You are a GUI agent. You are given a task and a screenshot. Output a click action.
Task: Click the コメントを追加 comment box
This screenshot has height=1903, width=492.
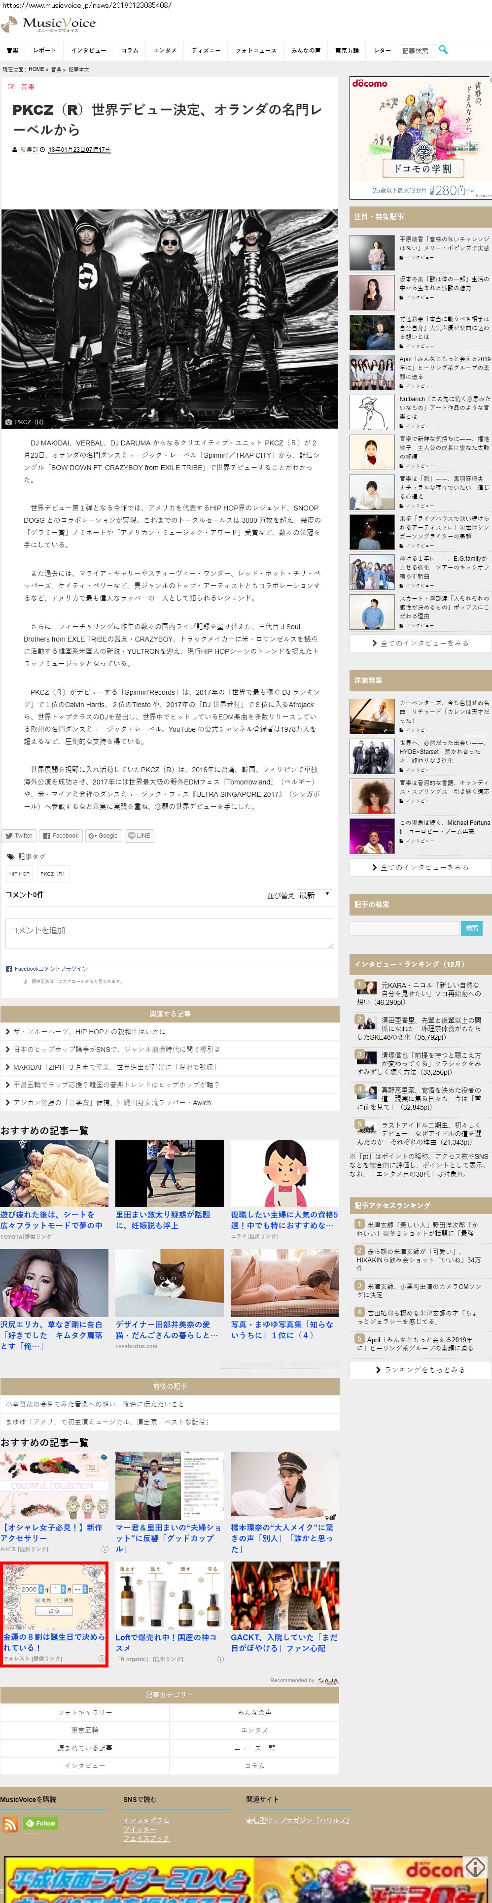[x=170, y=933]
